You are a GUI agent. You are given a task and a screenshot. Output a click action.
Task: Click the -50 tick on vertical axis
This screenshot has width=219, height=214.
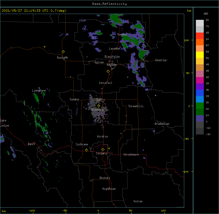[186, 139]
